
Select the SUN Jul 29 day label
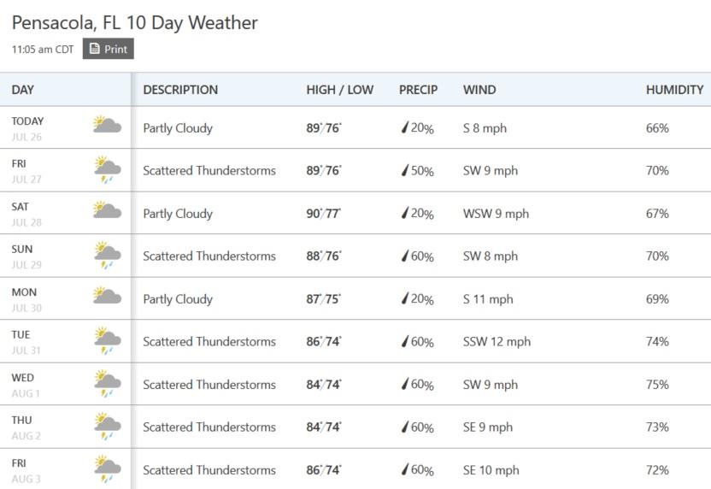tap(26, 256)
